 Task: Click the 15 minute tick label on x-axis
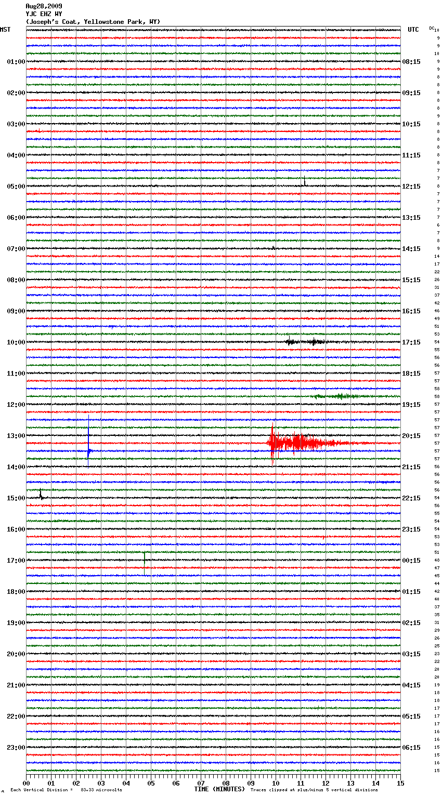tap(400, 783)
